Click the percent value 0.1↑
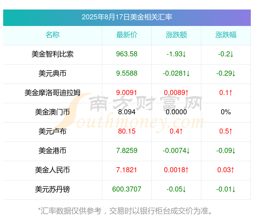Viewport: 254px width, 221px height. [226, 93]
